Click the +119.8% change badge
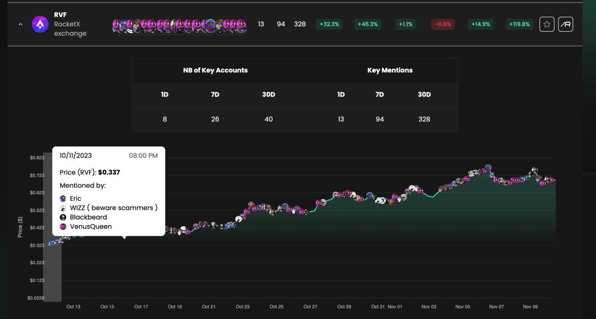 pos(519,24)
